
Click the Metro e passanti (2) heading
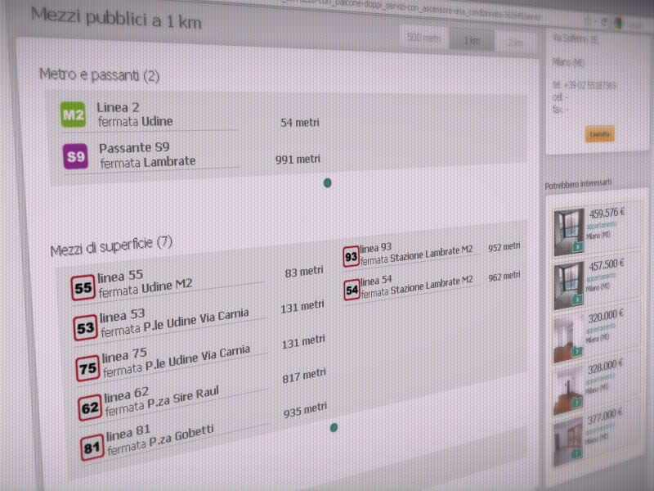(99, 75)
